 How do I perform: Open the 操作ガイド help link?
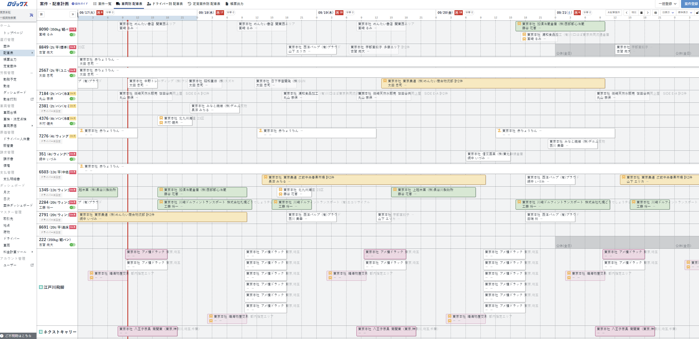80,4
